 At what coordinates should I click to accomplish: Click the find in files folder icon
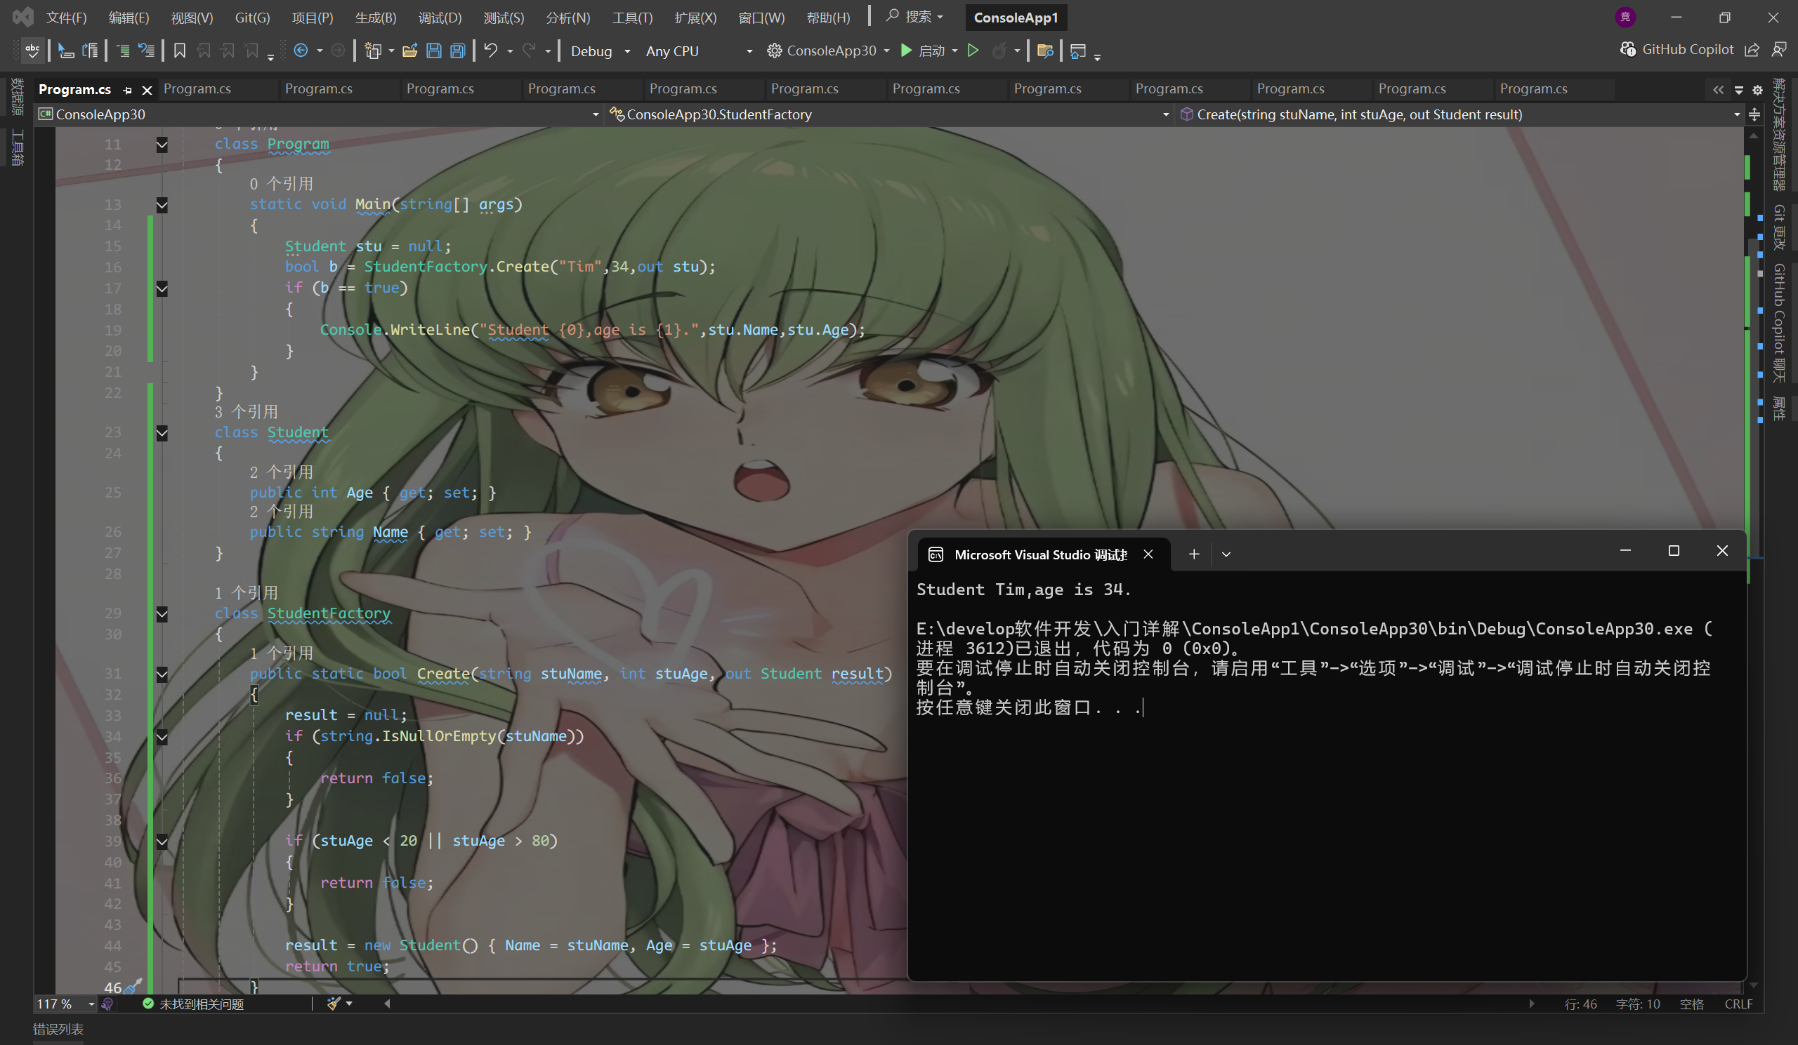click(1045, 51)
